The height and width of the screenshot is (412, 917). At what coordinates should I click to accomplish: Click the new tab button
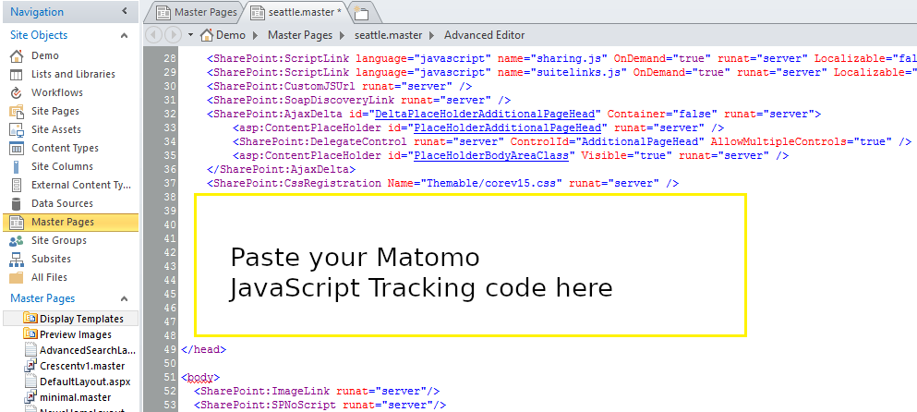tap(362, 13)
